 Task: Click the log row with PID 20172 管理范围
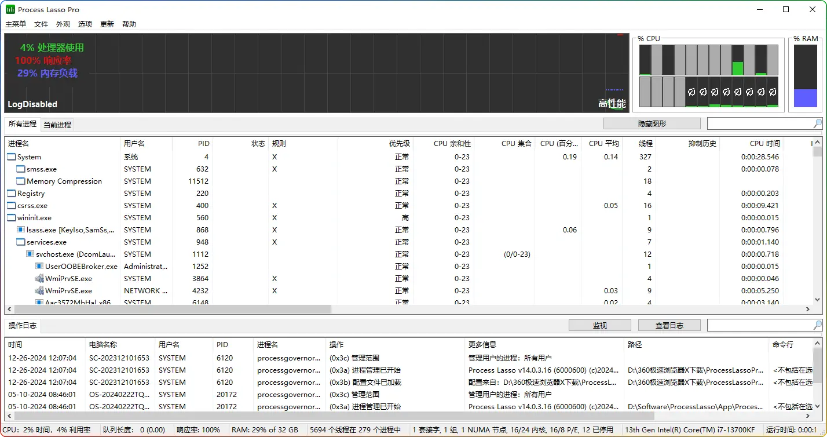[408, 394]
